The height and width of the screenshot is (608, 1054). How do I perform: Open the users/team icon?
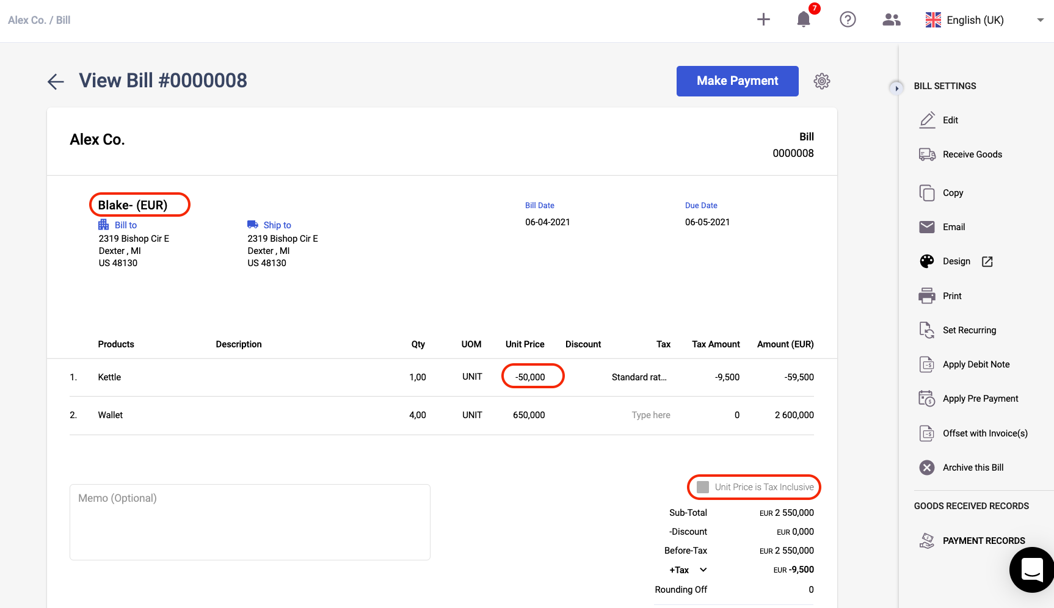coord(892,20)
